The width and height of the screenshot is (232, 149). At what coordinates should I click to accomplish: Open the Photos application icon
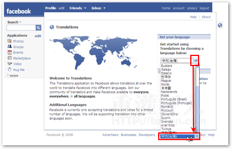pos(9,41)
